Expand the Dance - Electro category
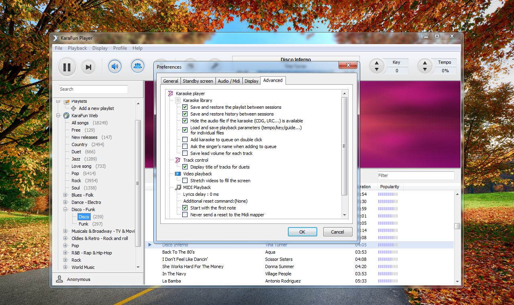Screen dimensions: 514x305 (x=65, y=202)
